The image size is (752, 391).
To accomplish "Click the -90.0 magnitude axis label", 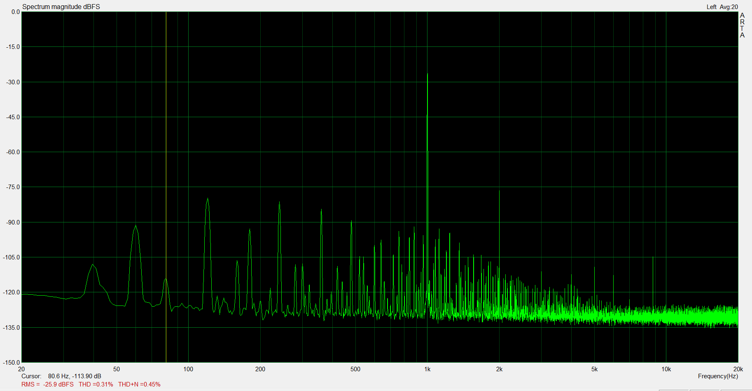I will tap(13, 222).
